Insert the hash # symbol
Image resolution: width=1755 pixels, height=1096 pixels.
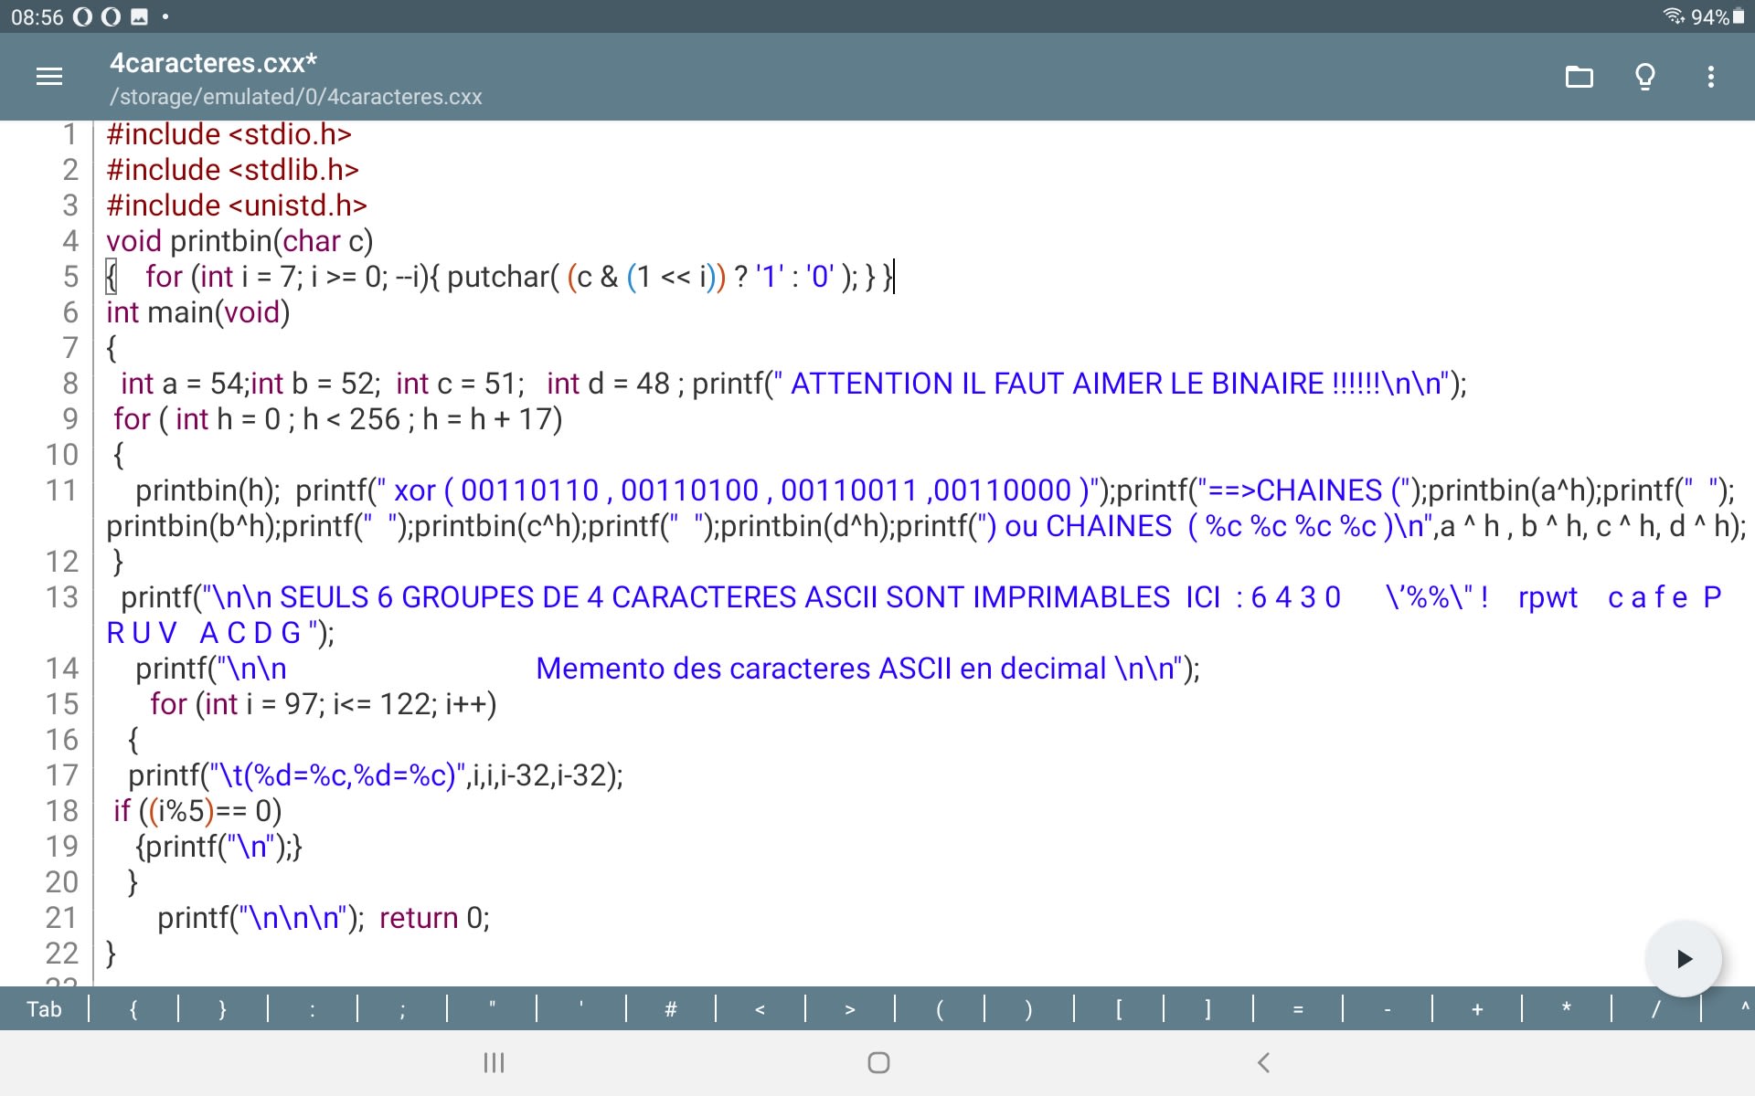(x=671, y=1009)
